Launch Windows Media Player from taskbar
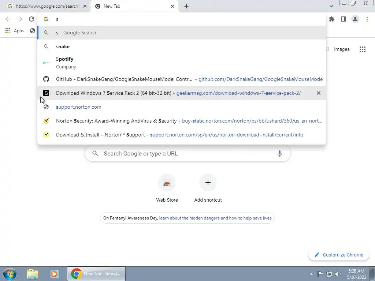 55,274
